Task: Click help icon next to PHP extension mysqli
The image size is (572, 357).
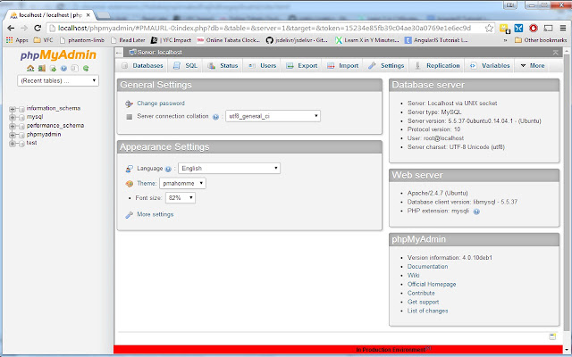Action: [x=476, y=212]
